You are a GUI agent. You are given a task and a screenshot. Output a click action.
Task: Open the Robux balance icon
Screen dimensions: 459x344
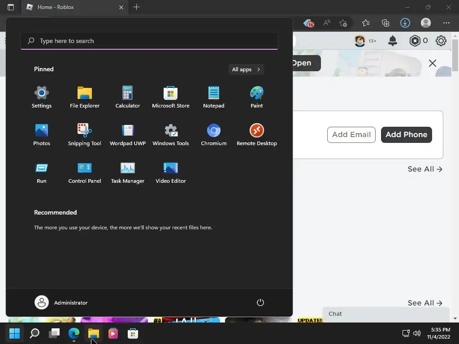point(415,41)
